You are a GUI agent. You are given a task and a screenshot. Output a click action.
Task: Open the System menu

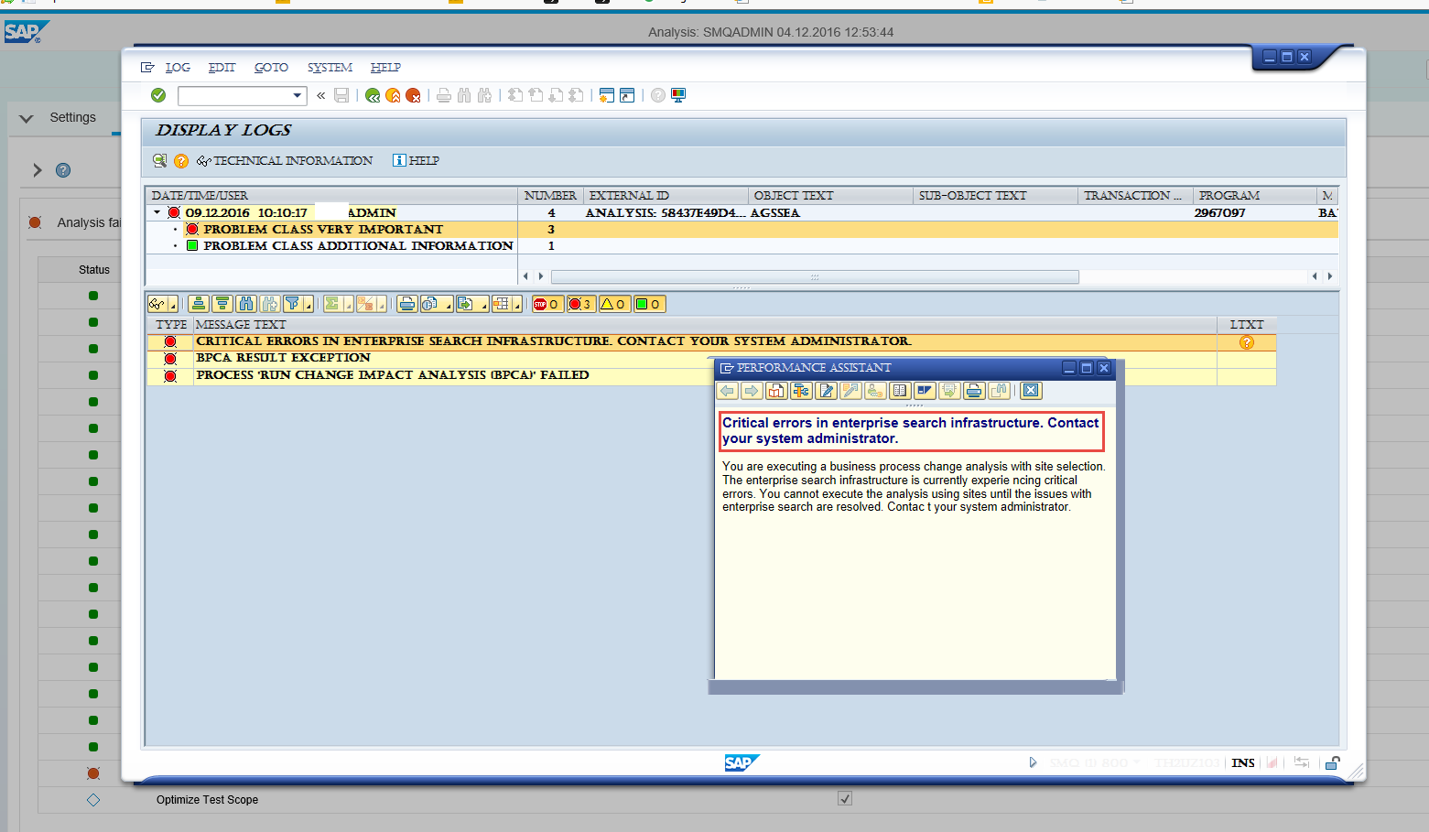330,68
